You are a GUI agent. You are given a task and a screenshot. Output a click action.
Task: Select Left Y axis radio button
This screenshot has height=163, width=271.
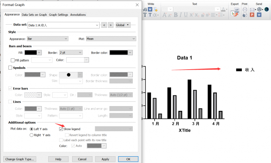[31, 129]
